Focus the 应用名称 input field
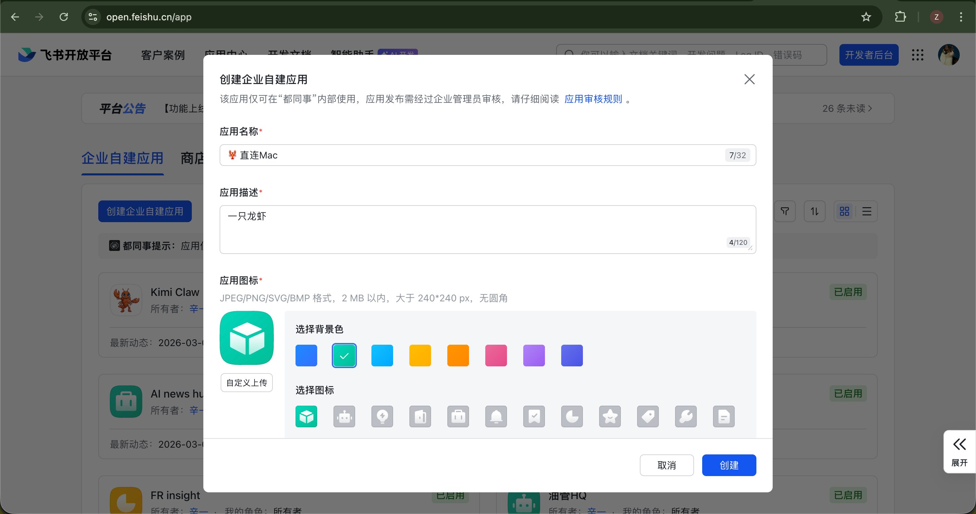This screenshot has height=514, width=976. tap(488, 155)
